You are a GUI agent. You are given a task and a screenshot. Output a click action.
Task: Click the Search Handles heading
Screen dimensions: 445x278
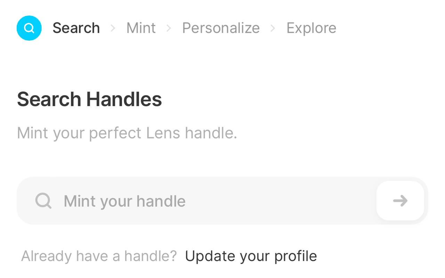89,99
